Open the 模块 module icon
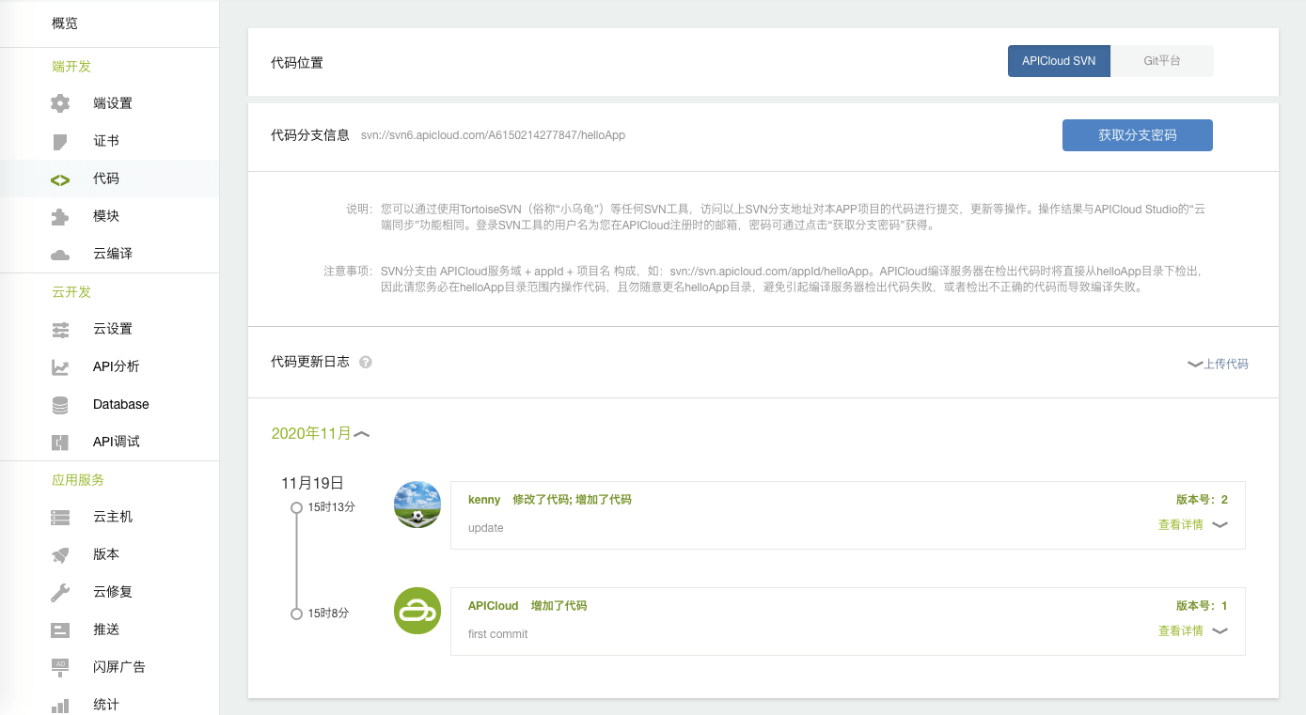 coord(59,216)
